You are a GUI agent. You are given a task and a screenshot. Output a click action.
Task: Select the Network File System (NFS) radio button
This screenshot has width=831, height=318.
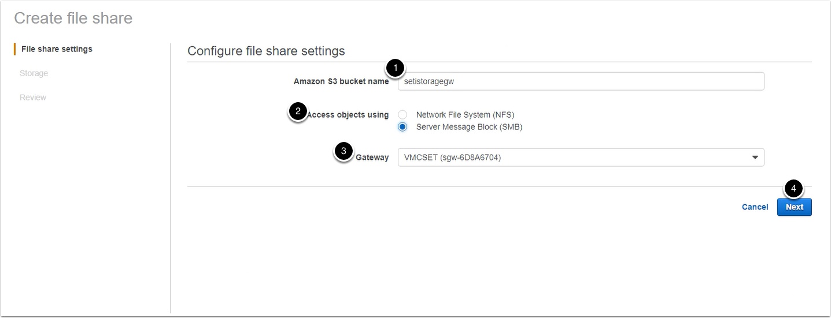tap(402, 115)
